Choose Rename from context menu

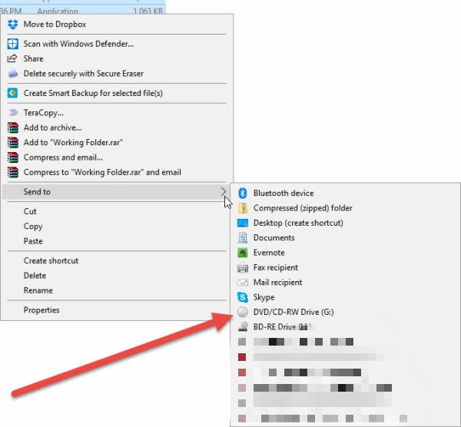click(117, 290)
